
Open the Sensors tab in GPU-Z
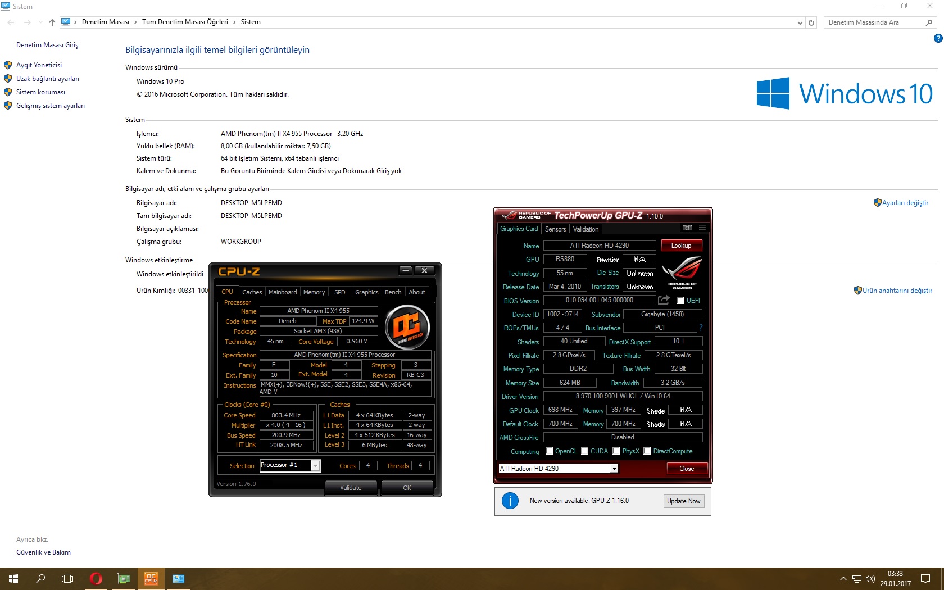point(555,229)
